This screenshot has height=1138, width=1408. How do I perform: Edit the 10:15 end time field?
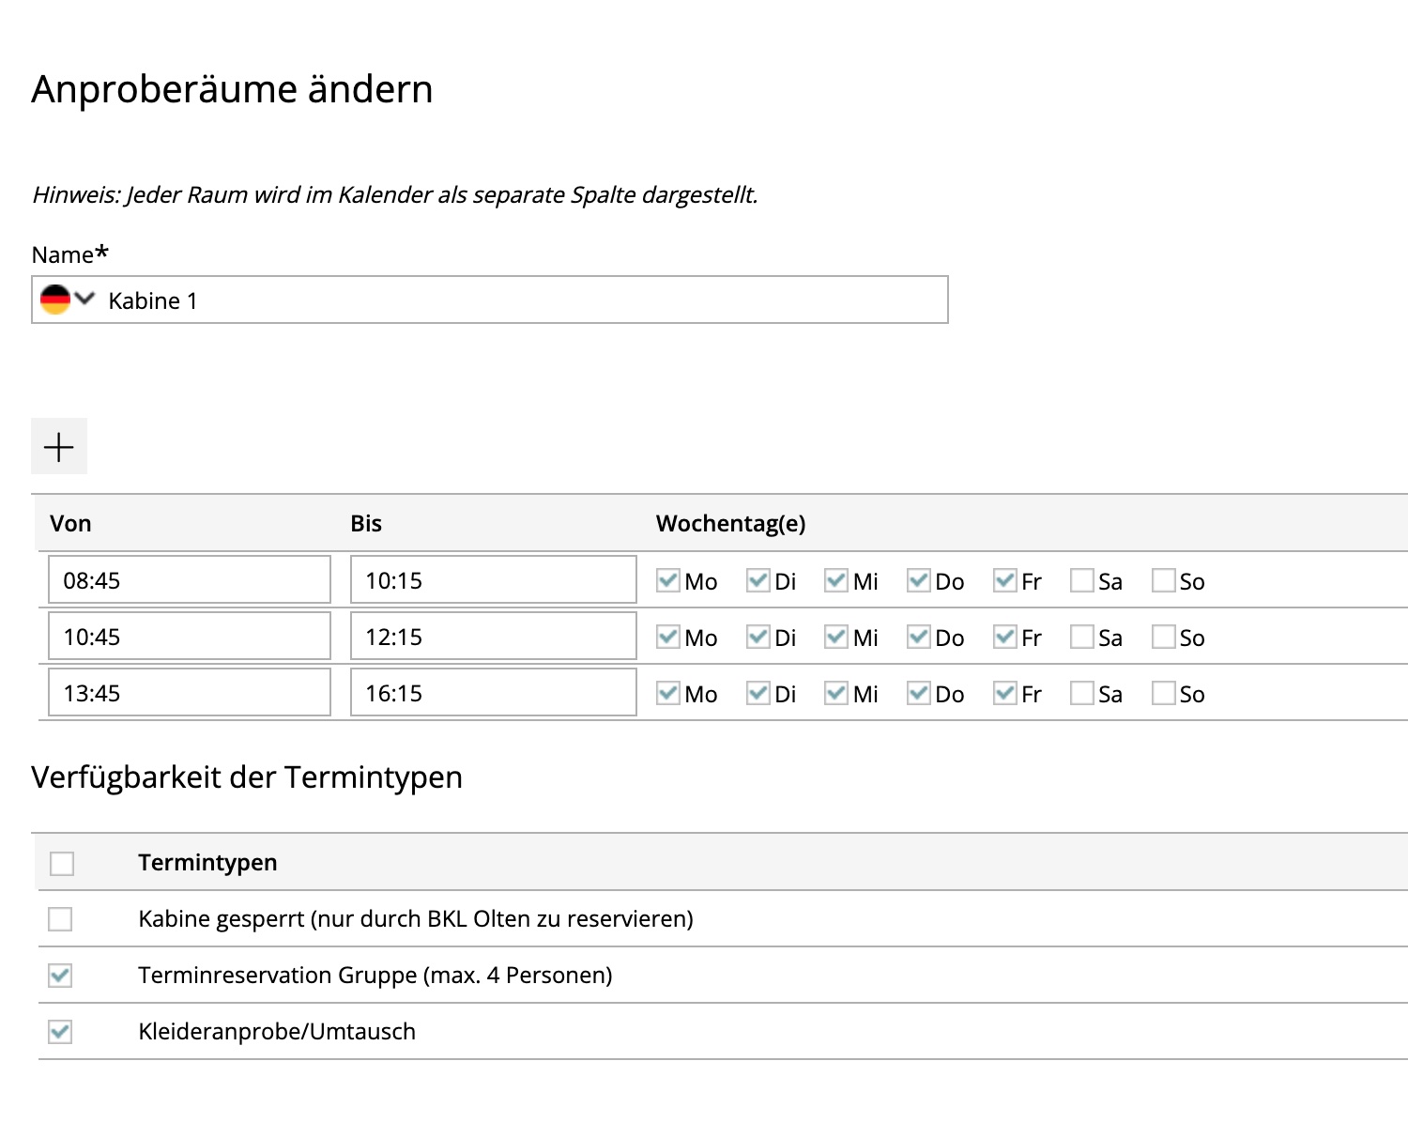tap(493, 580)
